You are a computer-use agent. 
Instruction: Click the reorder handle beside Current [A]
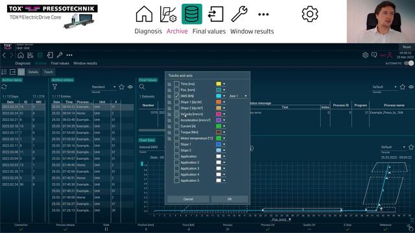click(169, 126)
